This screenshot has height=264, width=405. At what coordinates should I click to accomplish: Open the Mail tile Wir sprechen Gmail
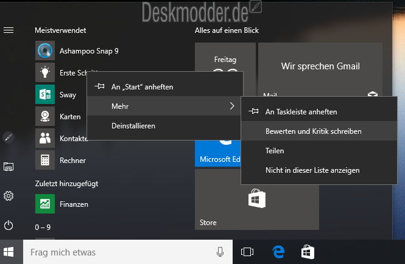point(320,70)
